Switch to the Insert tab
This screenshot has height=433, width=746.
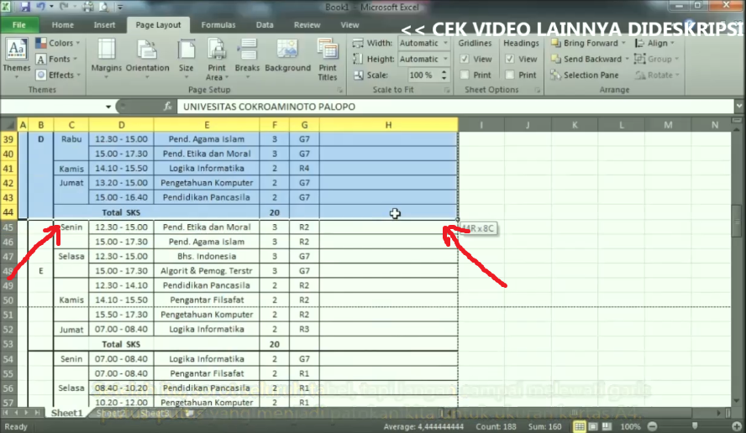tap(104, 24)
